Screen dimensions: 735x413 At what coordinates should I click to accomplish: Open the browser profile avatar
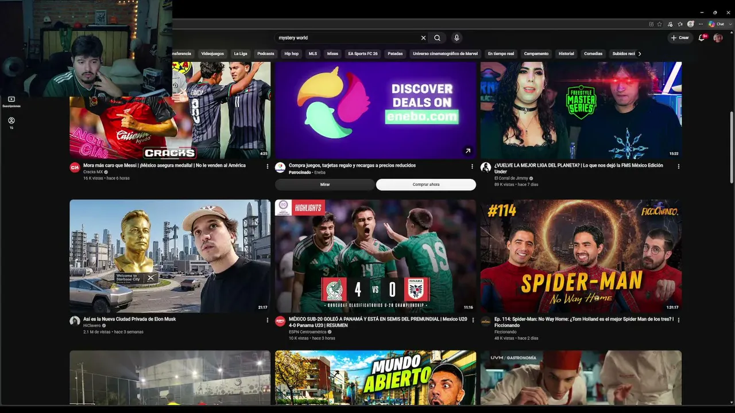691,24
